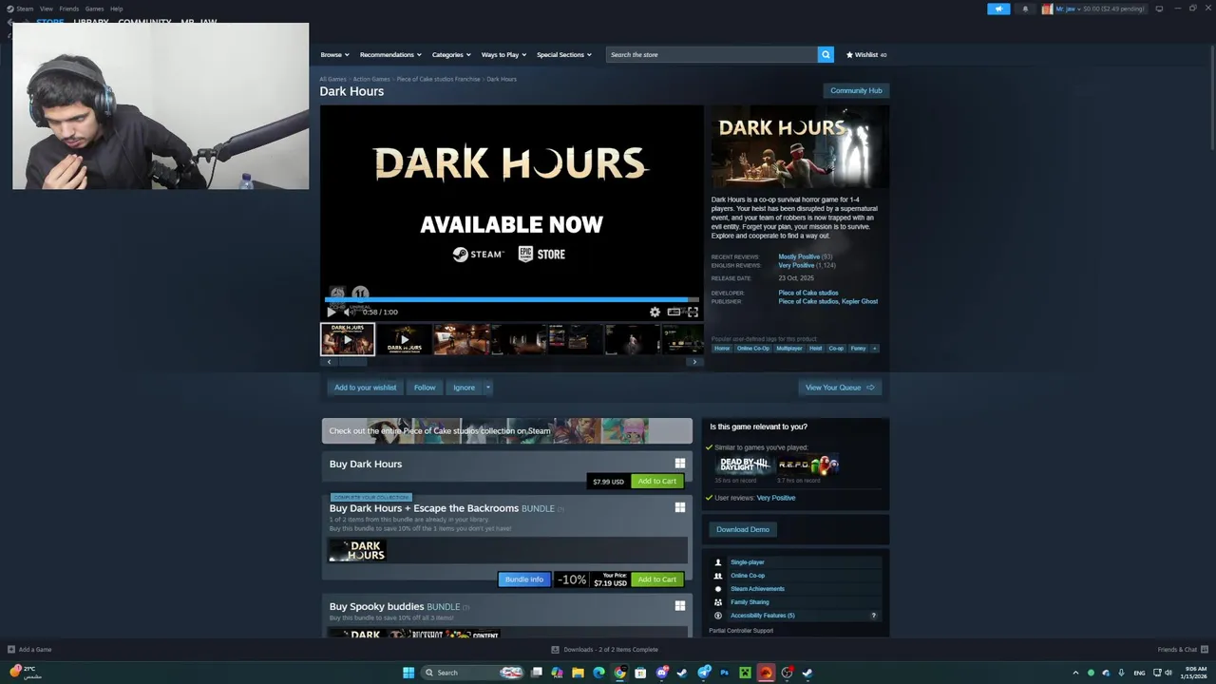Click the Single-player feature link
The image size is (1216, 684).
[747, 562]
